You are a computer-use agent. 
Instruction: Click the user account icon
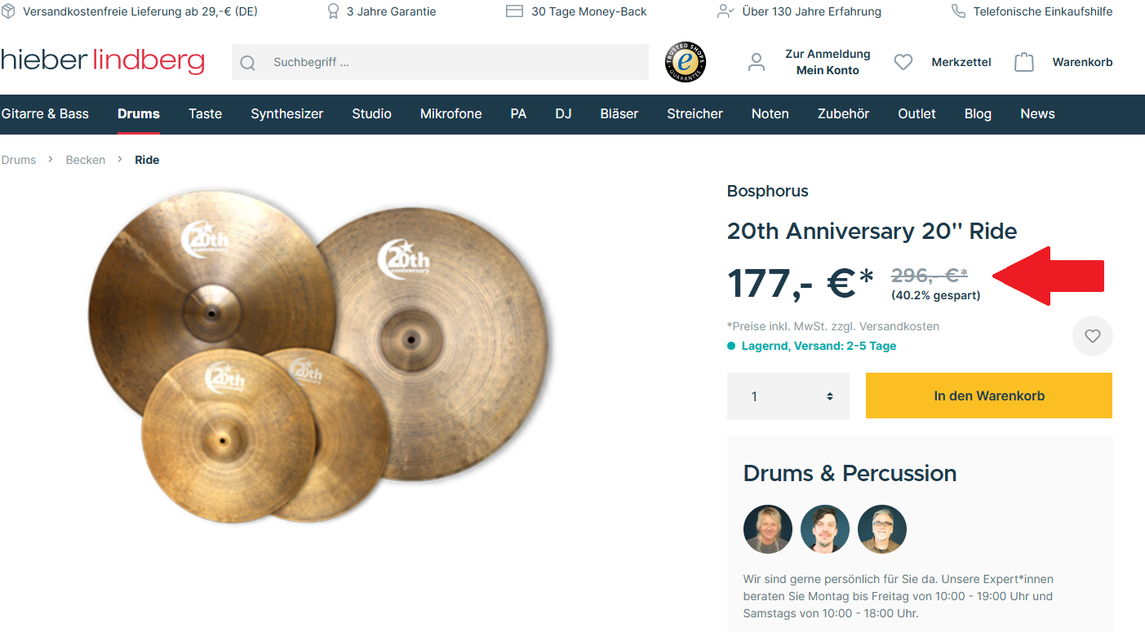[x=757, y=62]
